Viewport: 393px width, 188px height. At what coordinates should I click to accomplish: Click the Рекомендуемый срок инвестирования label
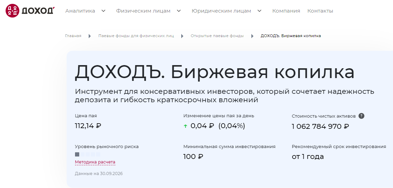point(339,147)
